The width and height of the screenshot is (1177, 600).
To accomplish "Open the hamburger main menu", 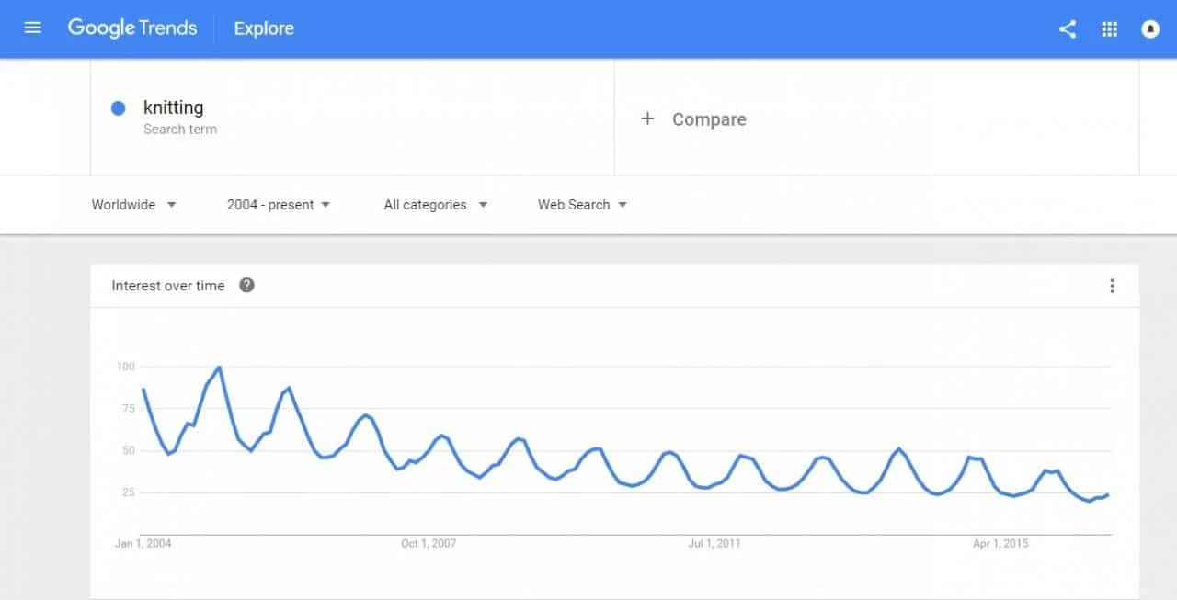I will coord(33,28).
